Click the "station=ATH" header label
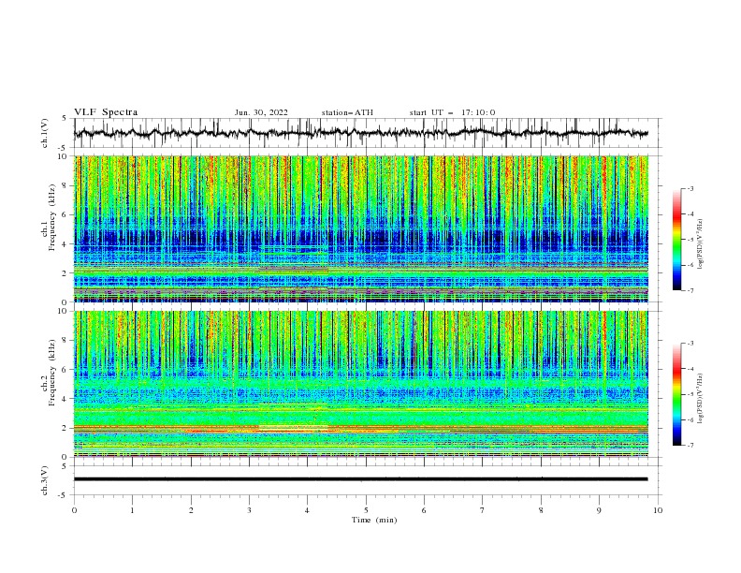 click(x=347, y=112)
